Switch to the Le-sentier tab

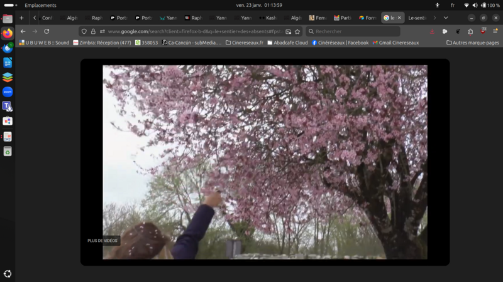417,18
